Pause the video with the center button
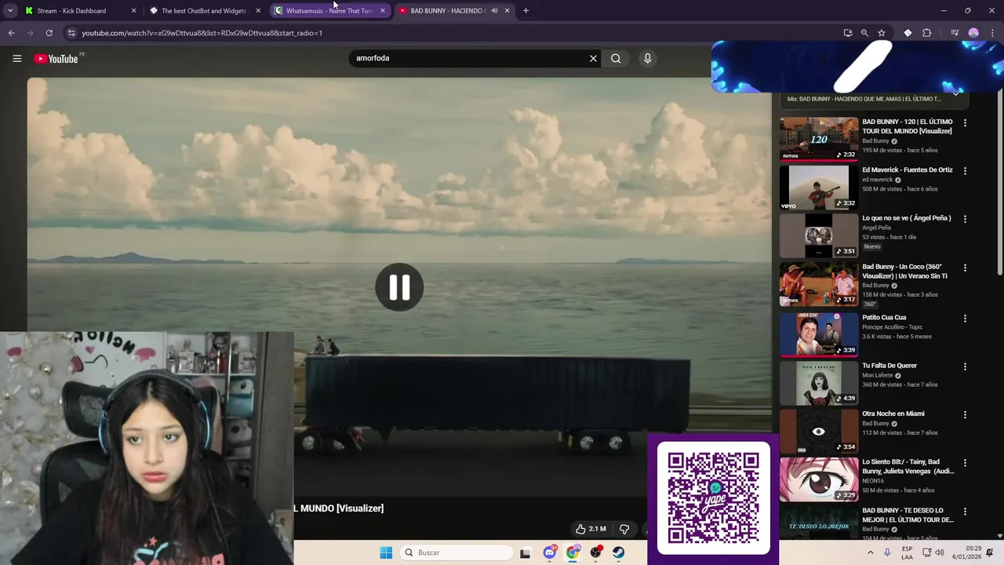This screenshot has width=1004, height=565. pyautogui.click(x=399, y=287)
